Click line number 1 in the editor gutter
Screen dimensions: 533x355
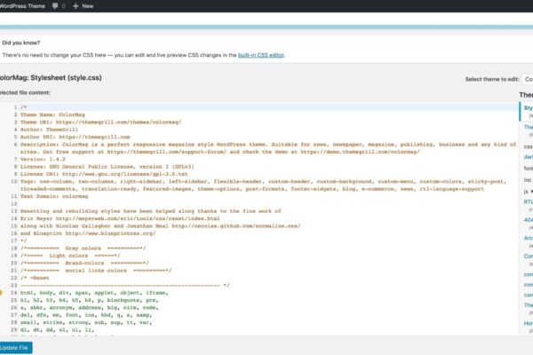(15, 107)
